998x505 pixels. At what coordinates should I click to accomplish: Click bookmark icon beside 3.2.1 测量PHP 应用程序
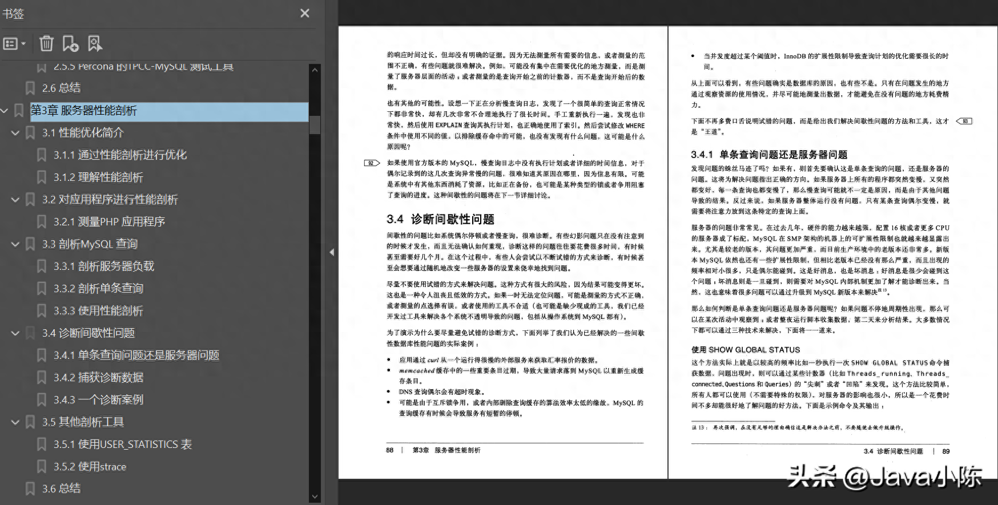(42, 221)
